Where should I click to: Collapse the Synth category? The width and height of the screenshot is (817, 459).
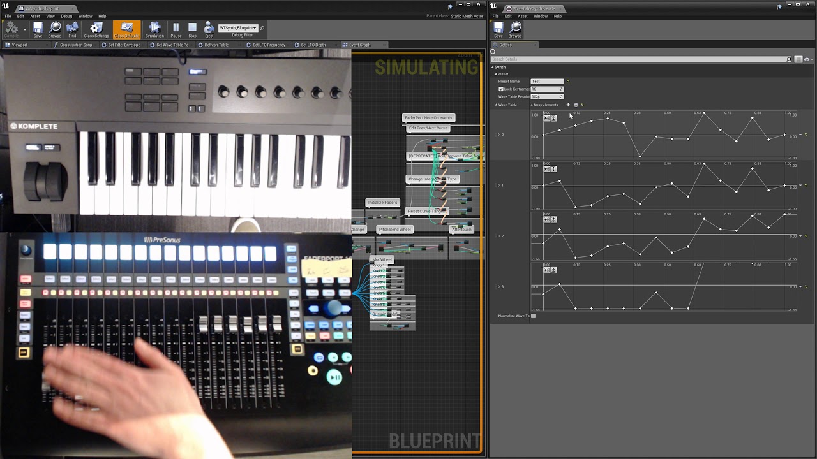tap(493, 67)
